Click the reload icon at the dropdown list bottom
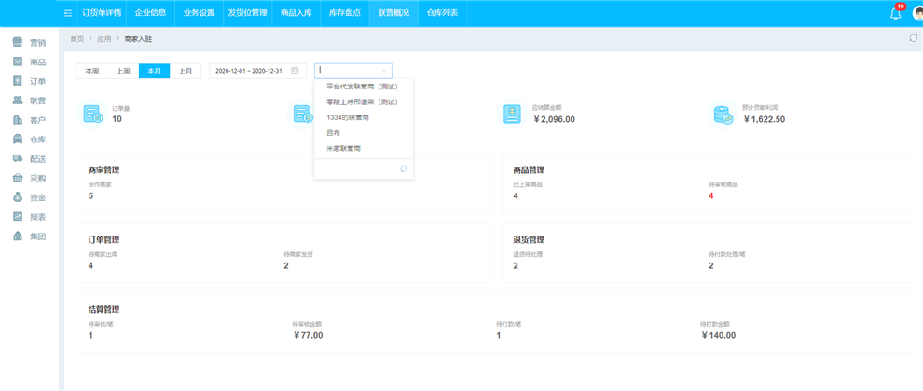The height and width of the screenshot is (391, 923). (x=404, y=169)
